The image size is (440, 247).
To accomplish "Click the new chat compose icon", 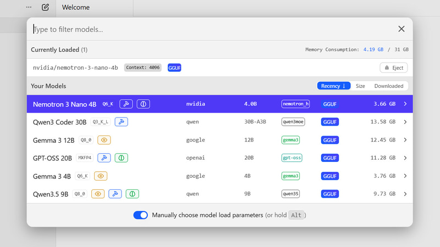I will point(45,7).
